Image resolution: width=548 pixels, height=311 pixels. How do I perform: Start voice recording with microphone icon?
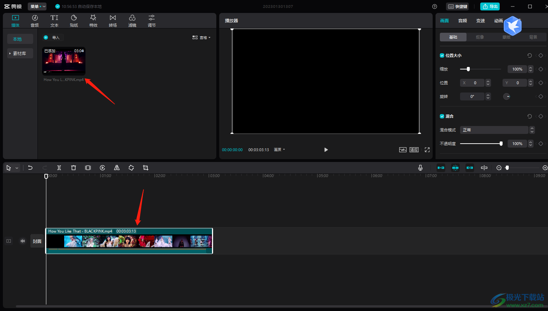[x=420, y=168]
